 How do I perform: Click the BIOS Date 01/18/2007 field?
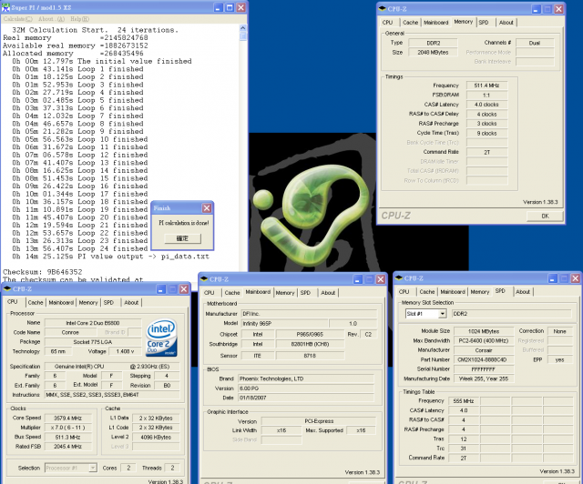(306, 398)
